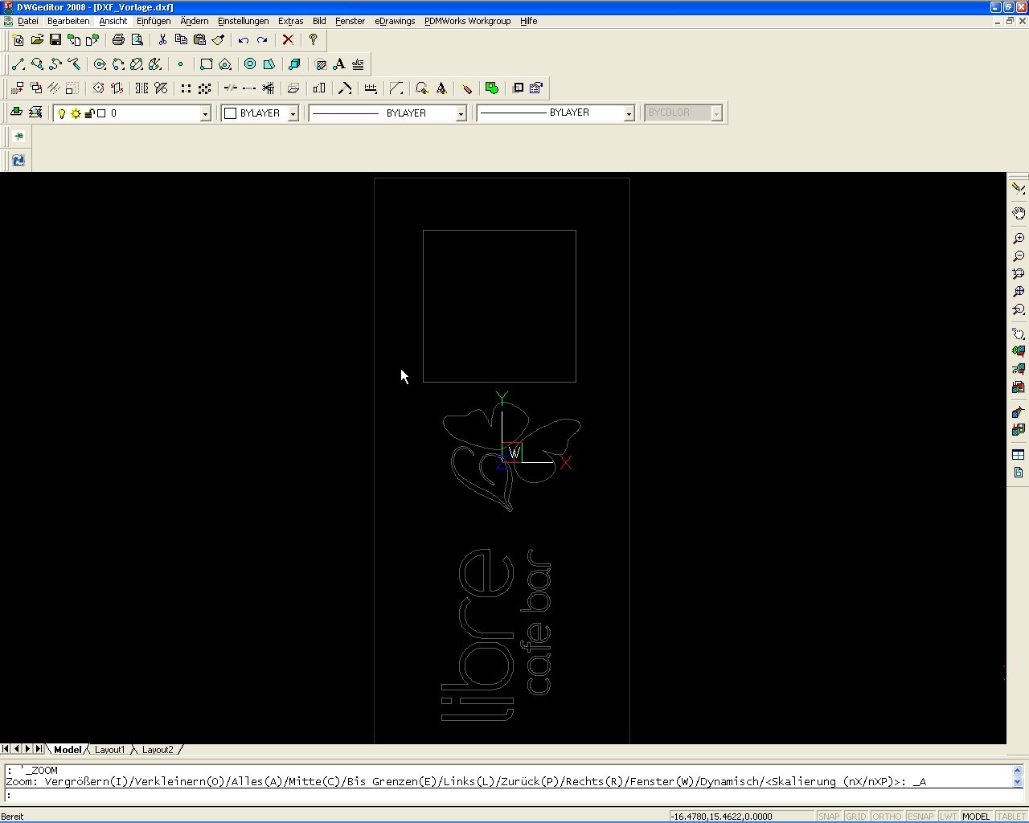Switch to the Layout1 tab

click(109, 750)
